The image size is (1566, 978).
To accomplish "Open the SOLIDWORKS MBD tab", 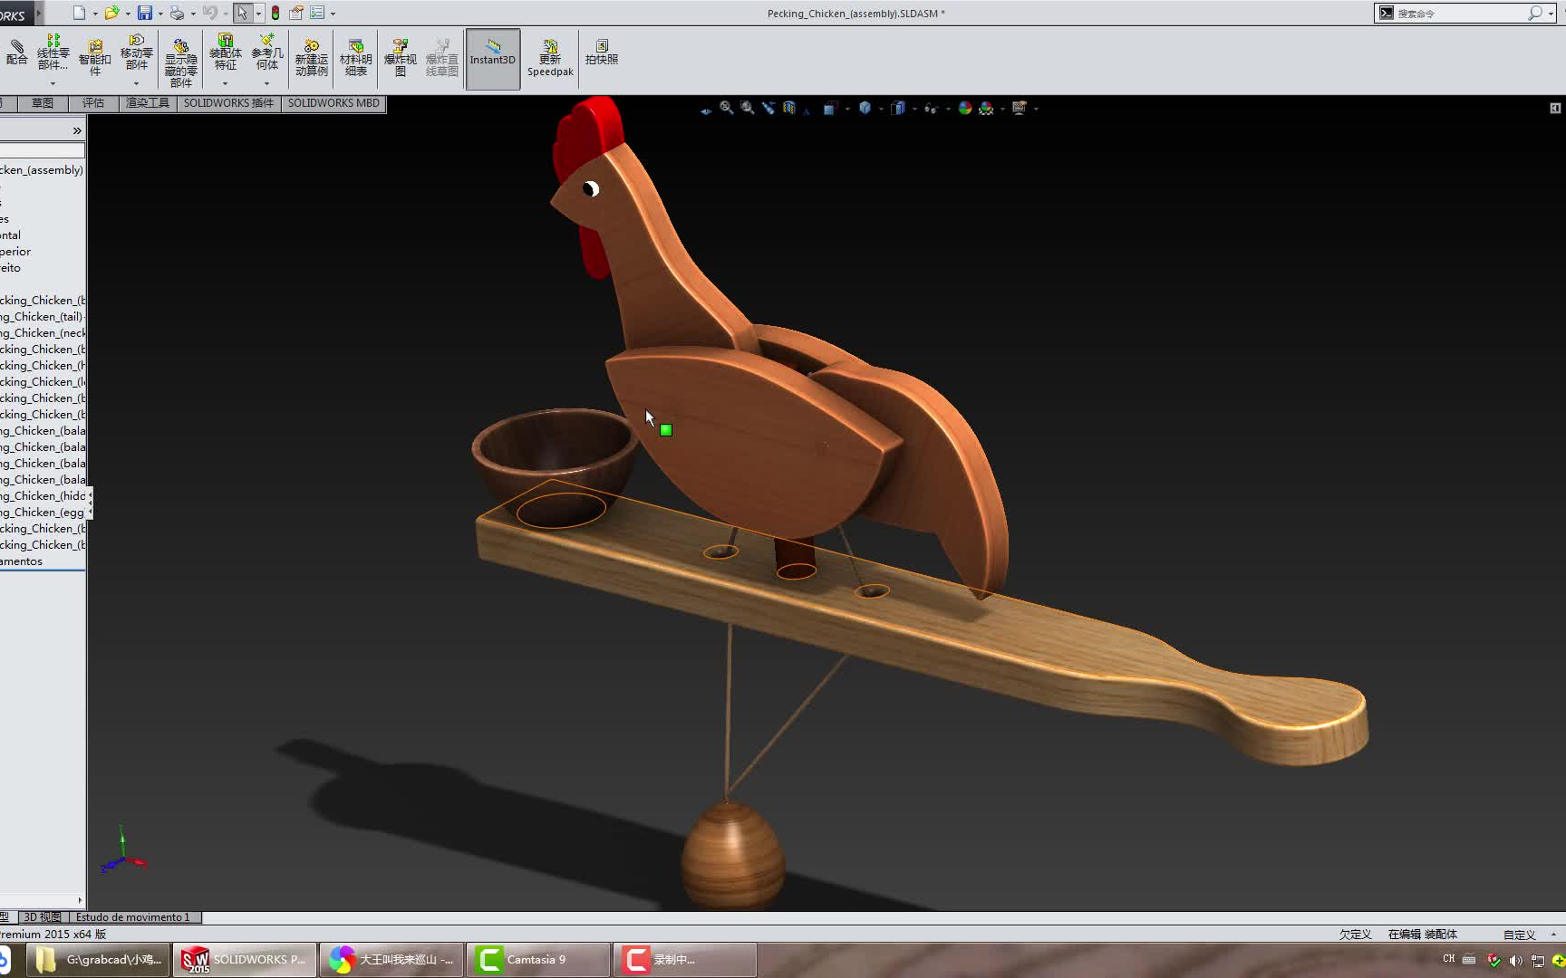I will [x=333, y=103].
